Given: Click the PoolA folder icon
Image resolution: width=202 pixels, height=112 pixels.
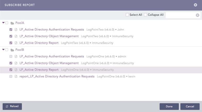Looking at the screenshot, I should [x=12, y=23].
